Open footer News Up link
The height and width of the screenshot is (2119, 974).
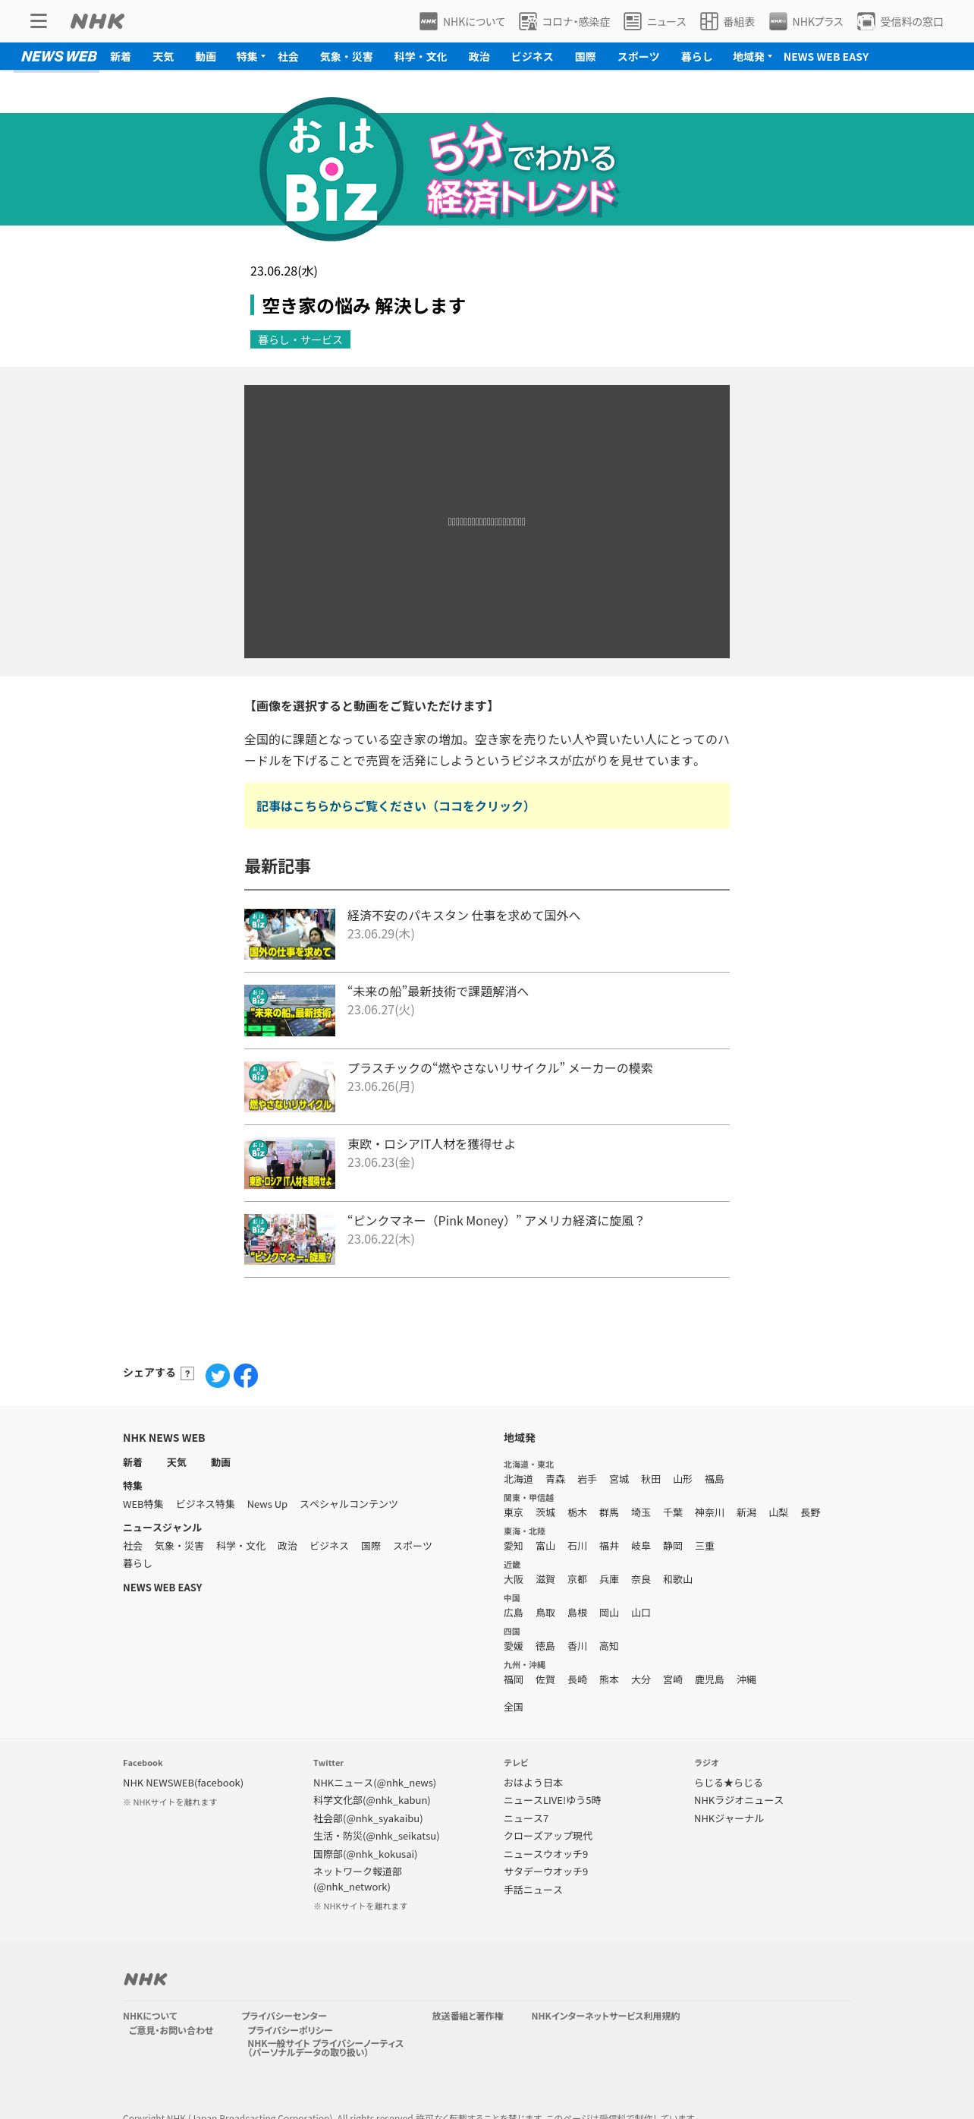point(267,1505)
